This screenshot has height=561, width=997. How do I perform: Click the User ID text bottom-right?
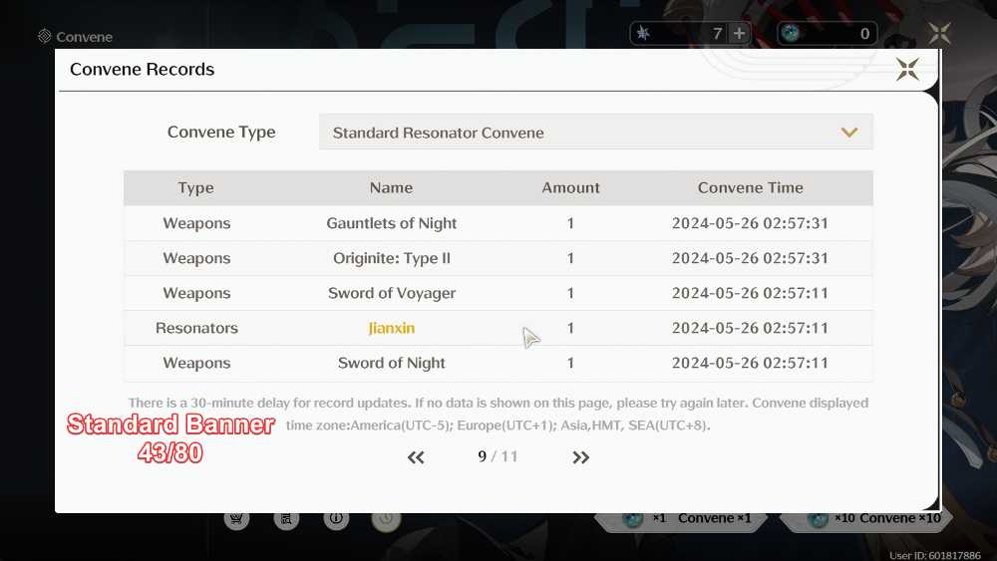tap(935, 555)
